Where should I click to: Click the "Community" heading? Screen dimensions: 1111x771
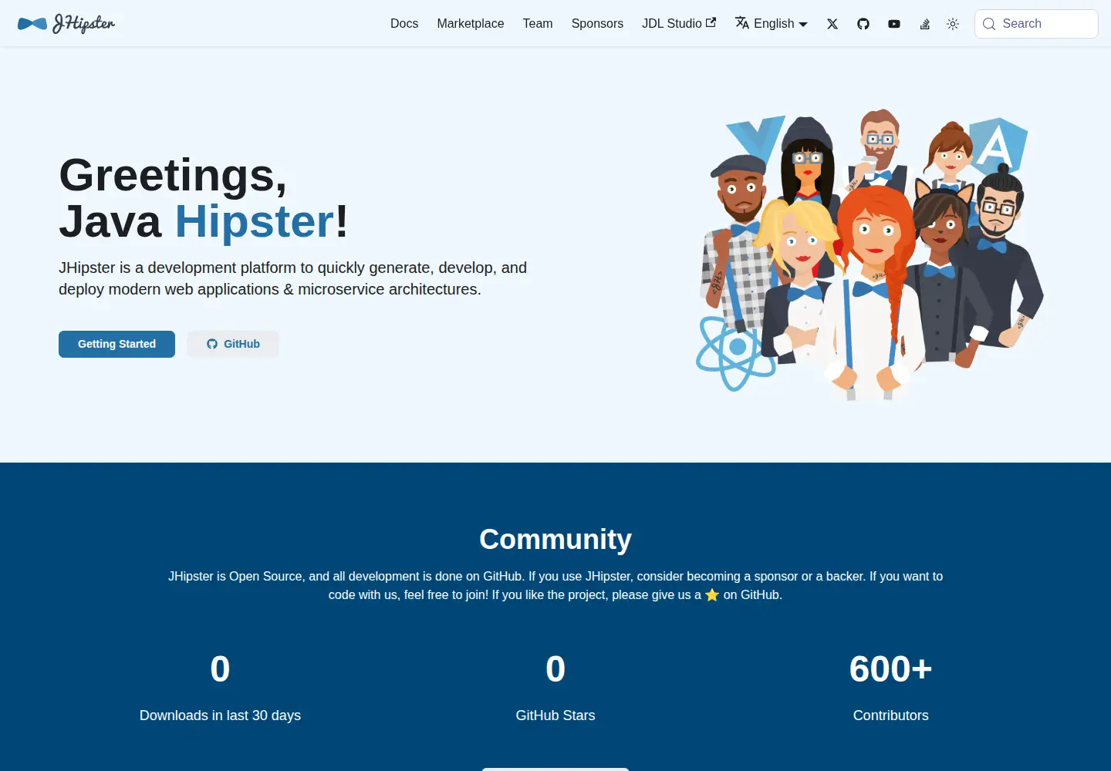[x=555, y=539]
